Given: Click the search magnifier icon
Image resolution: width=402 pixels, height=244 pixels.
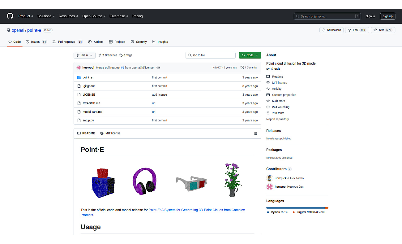Looking at the screenshot, I should [x=297, y=16].
